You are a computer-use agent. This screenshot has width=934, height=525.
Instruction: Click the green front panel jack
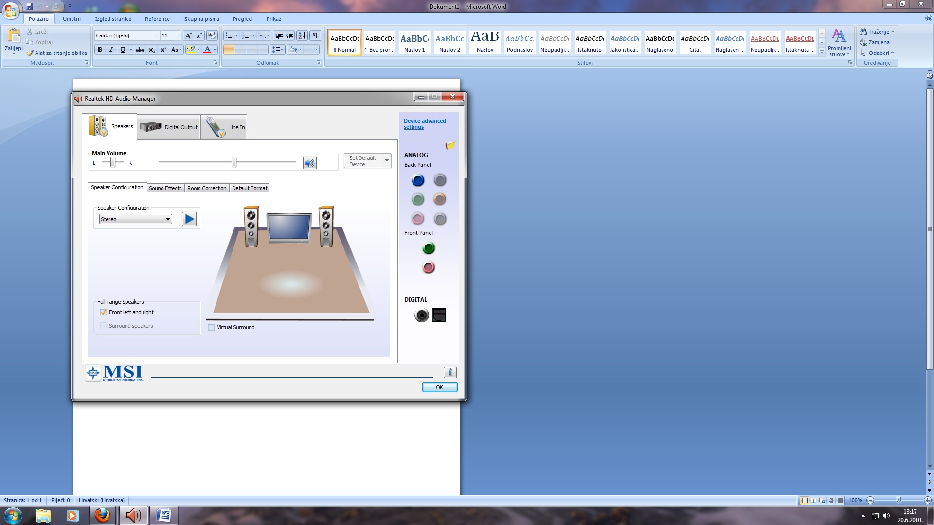[428, 248]
